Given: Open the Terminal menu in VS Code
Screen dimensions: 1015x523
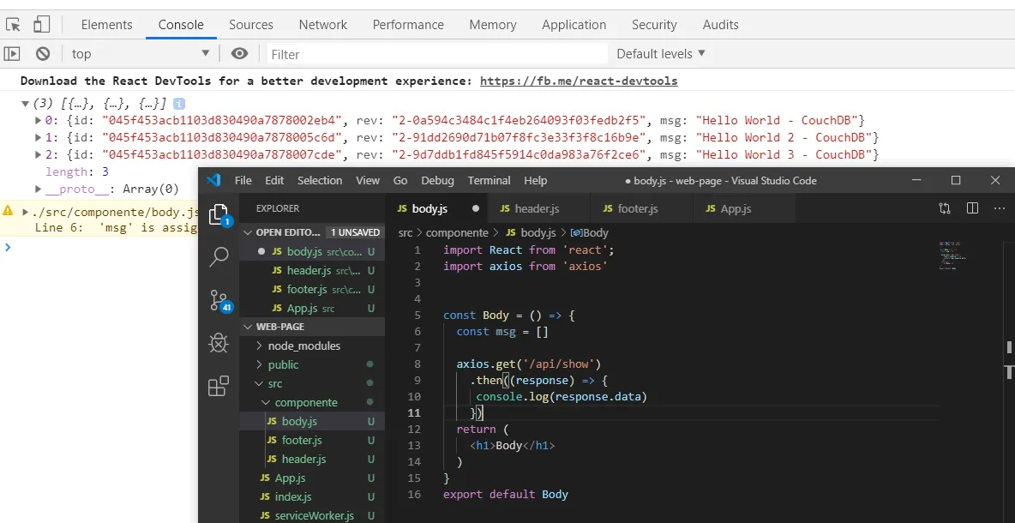Looking at the screenshot, I should (x=489, y=181).
